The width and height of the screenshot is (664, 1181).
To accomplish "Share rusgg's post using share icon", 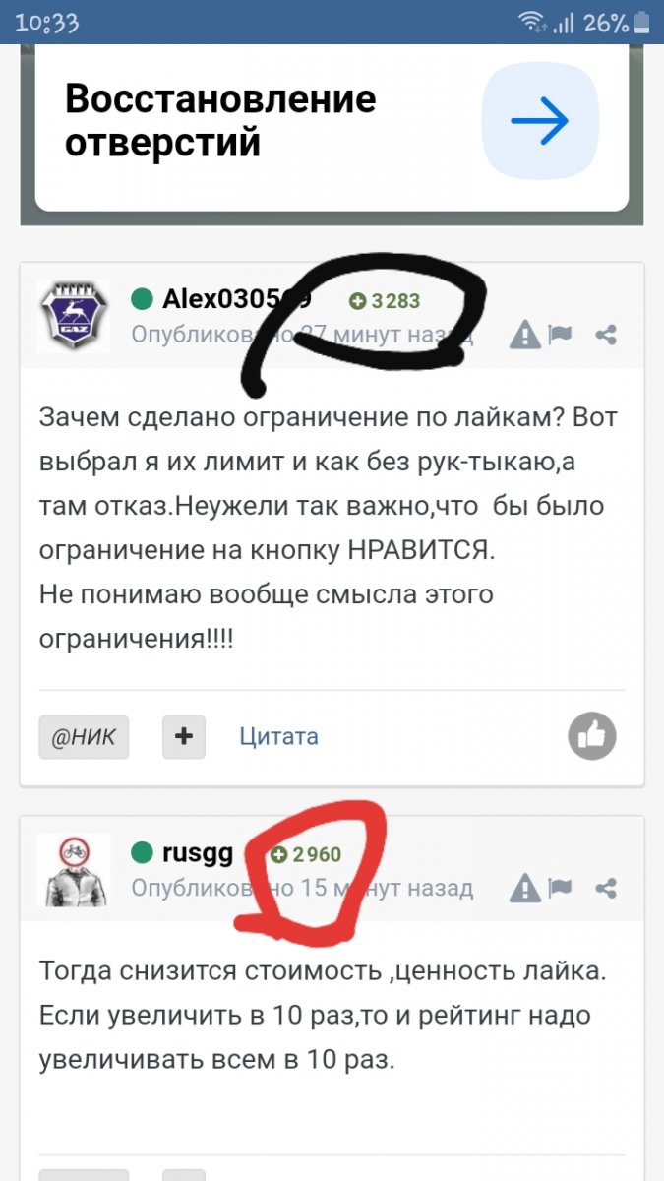I will (x=606, y=888).
